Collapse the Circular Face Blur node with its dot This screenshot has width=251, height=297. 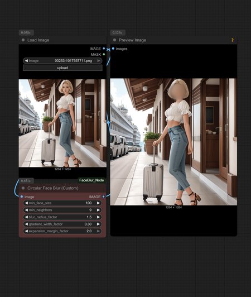[23, 188]
